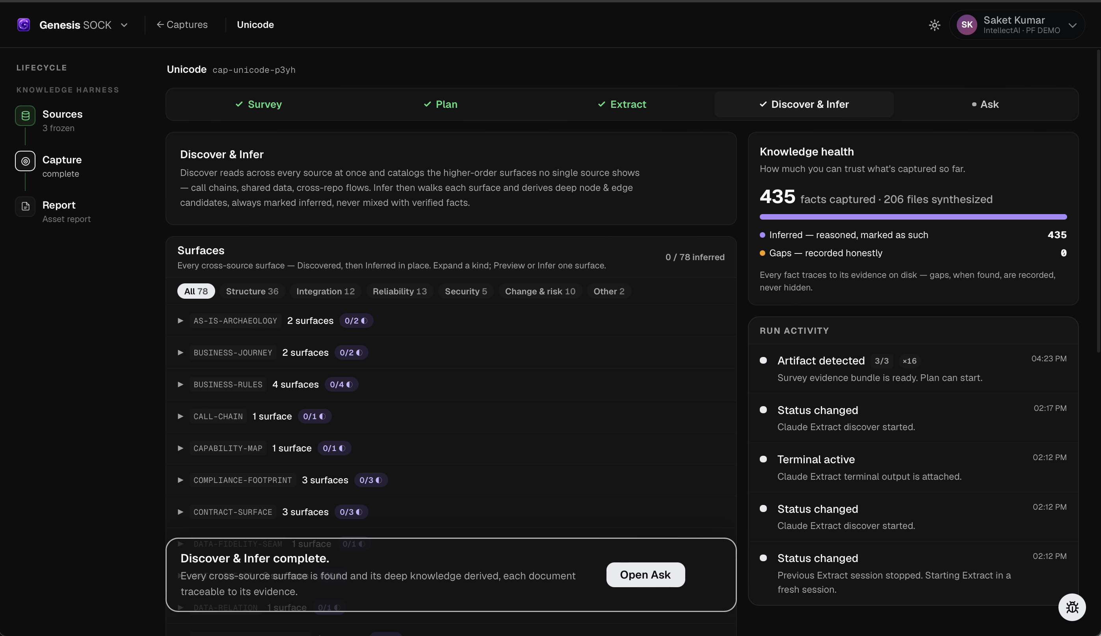Click the purple Inferred legend dot
1101x636 pixels.
click(x=763, y=235)
